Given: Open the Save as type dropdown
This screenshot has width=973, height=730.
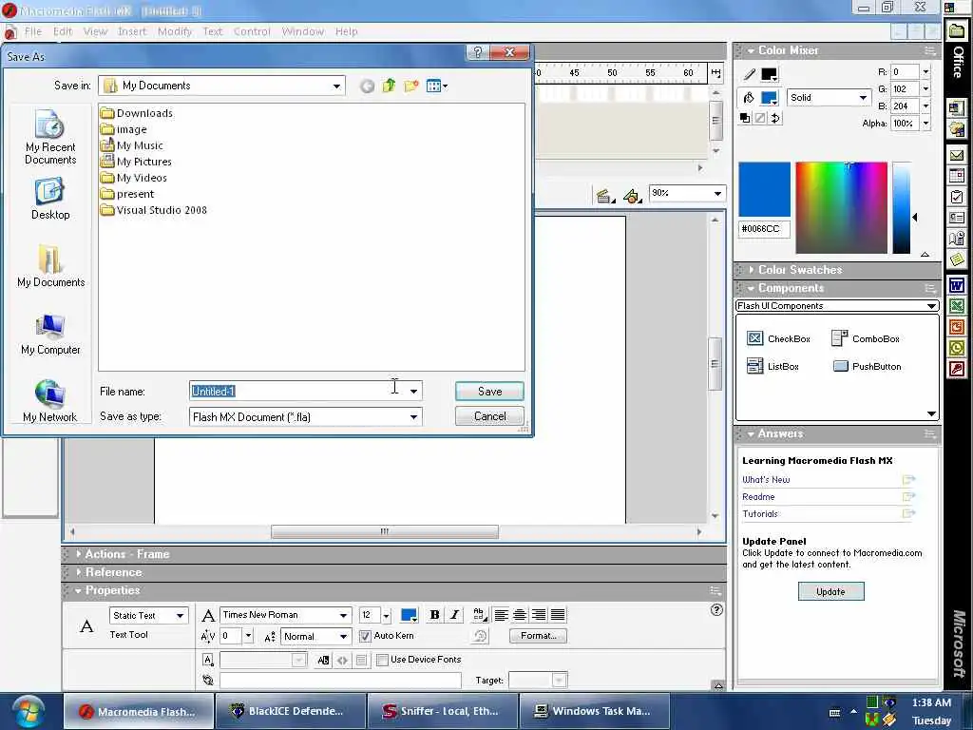Looking at the screenshot, I should 413,417.
